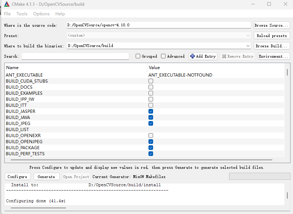Viewport: 293px width, 214px height.
Task: Click the Search input field
Action: [75, 56]
